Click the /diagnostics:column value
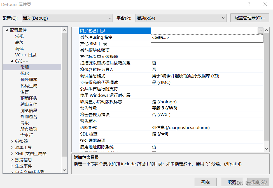The image size is (273, 188). 181,128
